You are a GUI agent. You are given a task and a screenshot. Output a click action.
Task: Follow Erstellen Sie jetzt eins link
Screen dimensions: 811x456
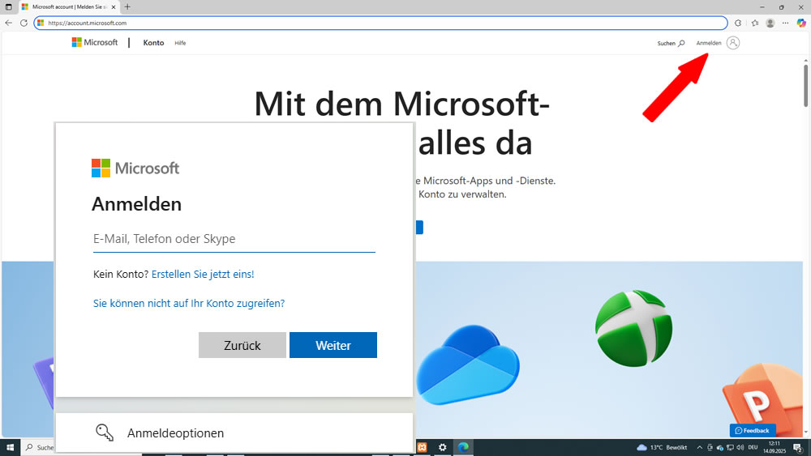(x=203, y=275)
